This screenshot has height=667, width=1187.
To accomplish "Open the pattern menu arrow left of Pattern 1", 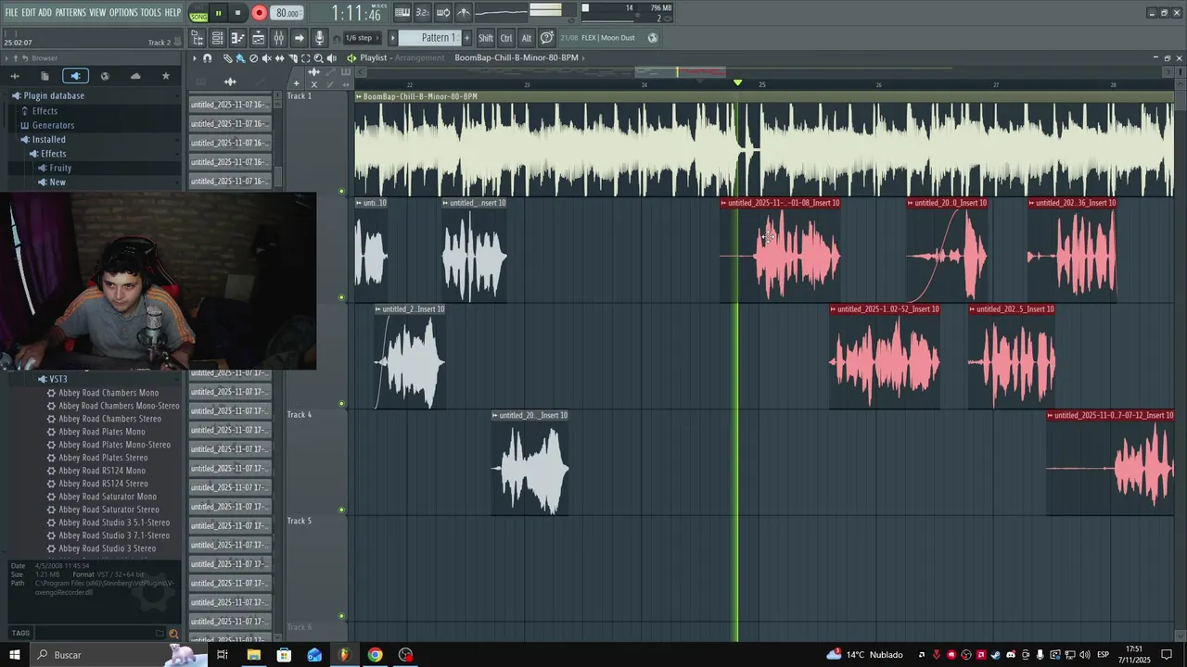I will pyautogui.click(x=392, y=38).
